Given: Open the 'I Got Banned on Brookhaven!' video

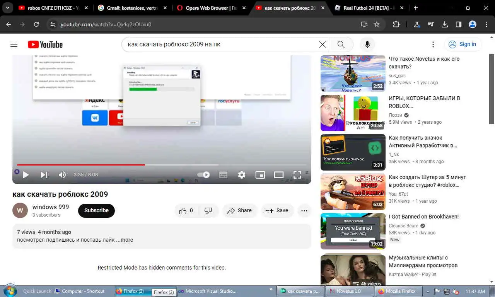Looking at the screenshot, I should pos(424,217).
